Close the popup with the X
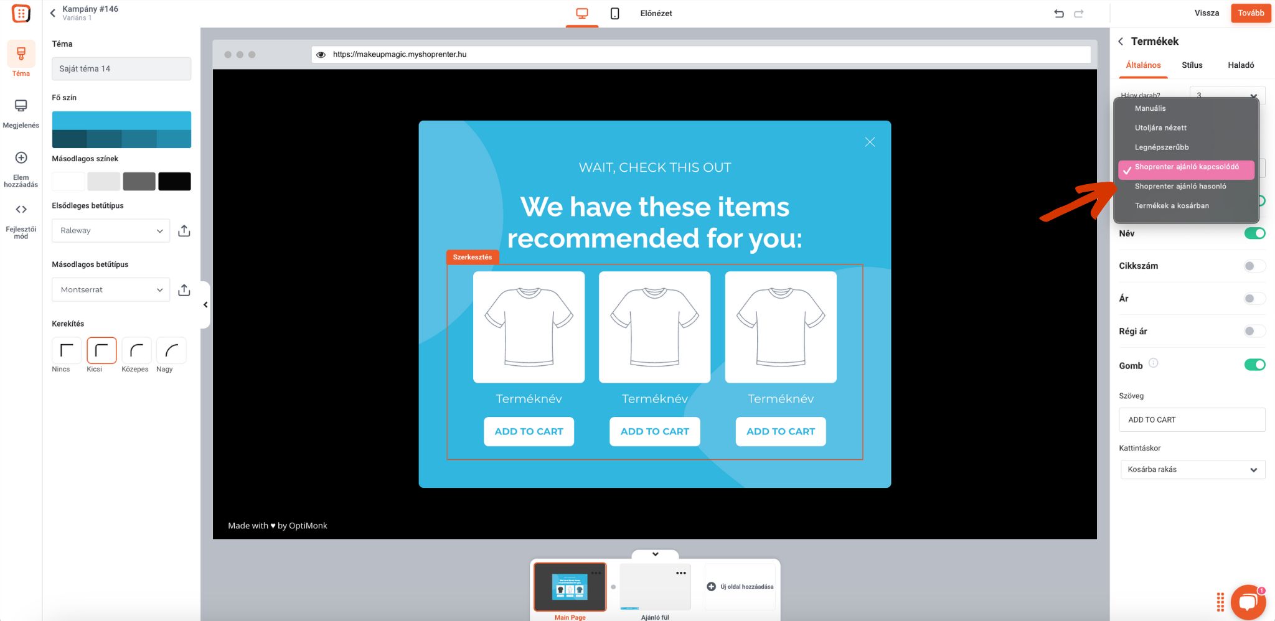 [870, 142]
